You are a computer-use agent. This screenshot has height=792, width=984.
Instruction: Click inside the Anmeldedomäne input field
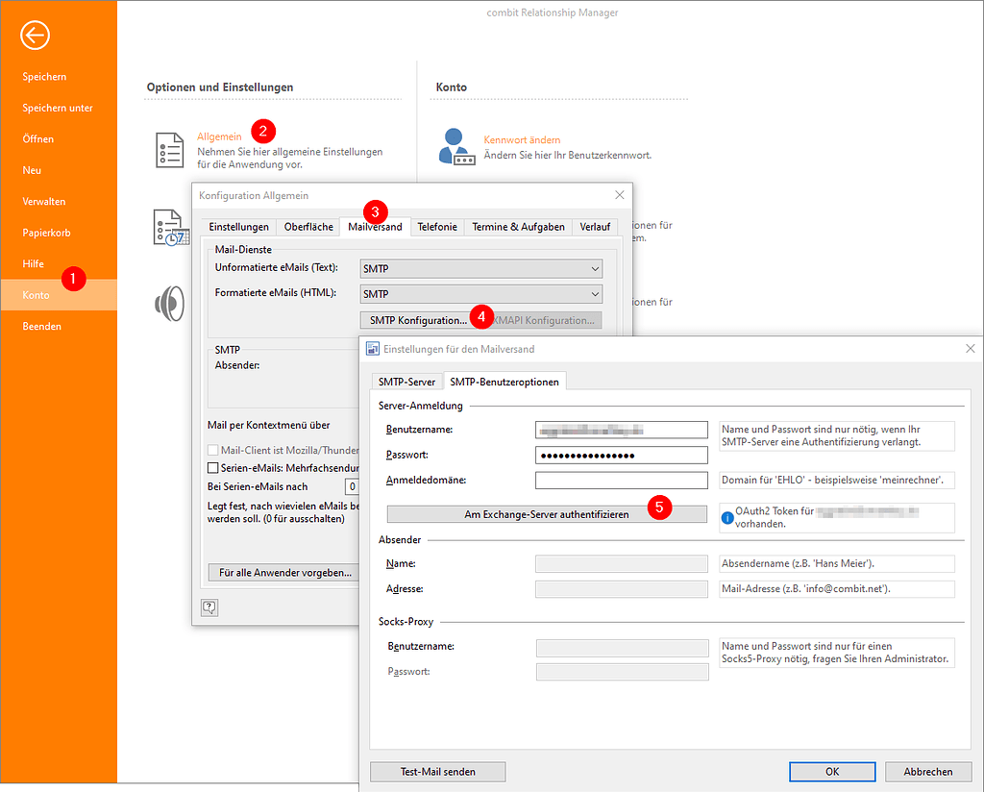pos(621,480)
